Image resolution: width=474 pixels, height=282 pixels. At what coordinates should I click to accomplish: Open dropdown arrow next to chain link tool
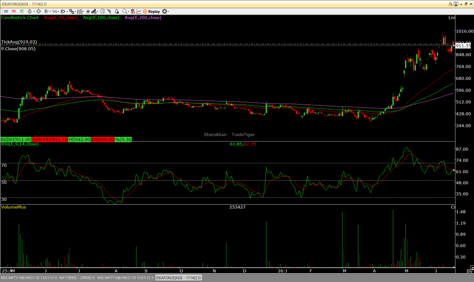pos(76,11)
